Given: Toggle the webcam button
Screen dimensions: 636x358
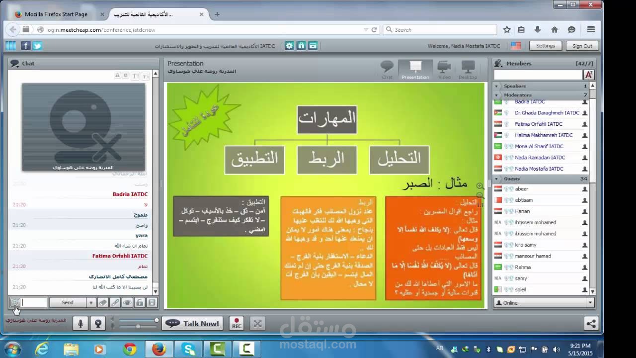Looking at the screenshot, I should 98,323.
